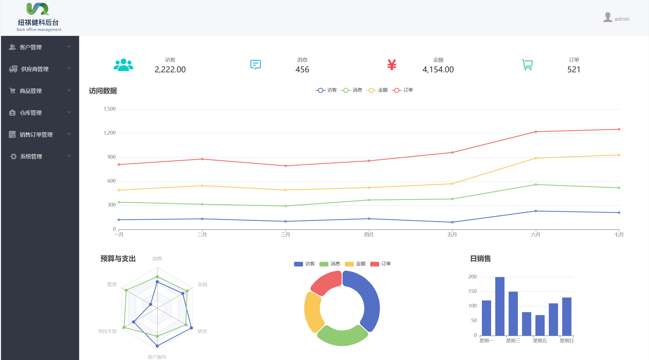Expand the 客户管理 chevron arrow

click(x=69, y=47)
